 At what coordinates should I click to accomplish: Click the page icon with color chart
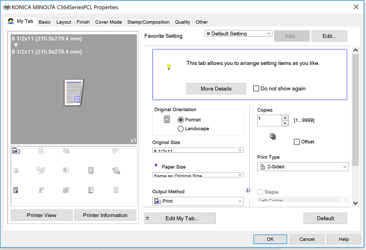pos(16,190)
